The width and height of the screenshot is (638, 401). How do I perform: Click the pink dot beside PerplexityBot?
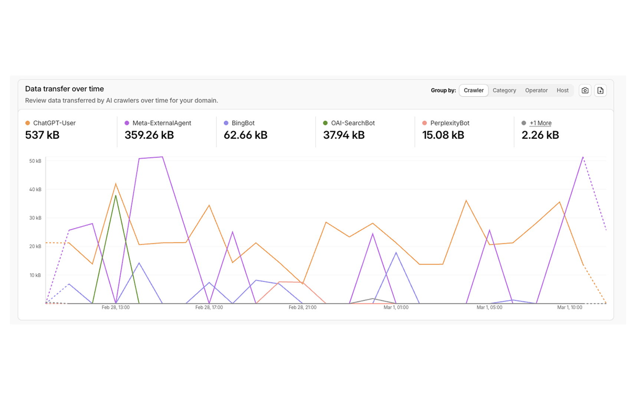pyautogui.click(x=424, y=123)
